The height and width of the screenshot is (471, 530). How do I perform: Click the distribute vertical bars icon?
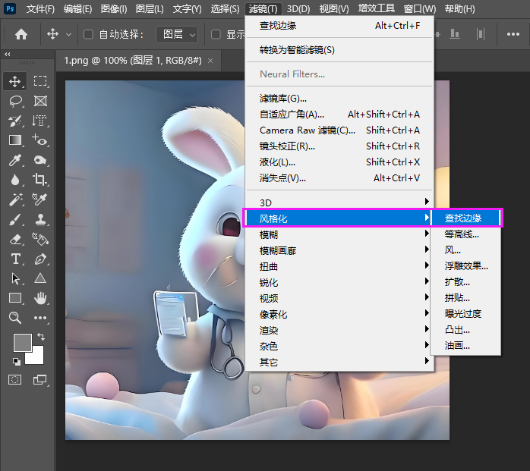[481, 34]
